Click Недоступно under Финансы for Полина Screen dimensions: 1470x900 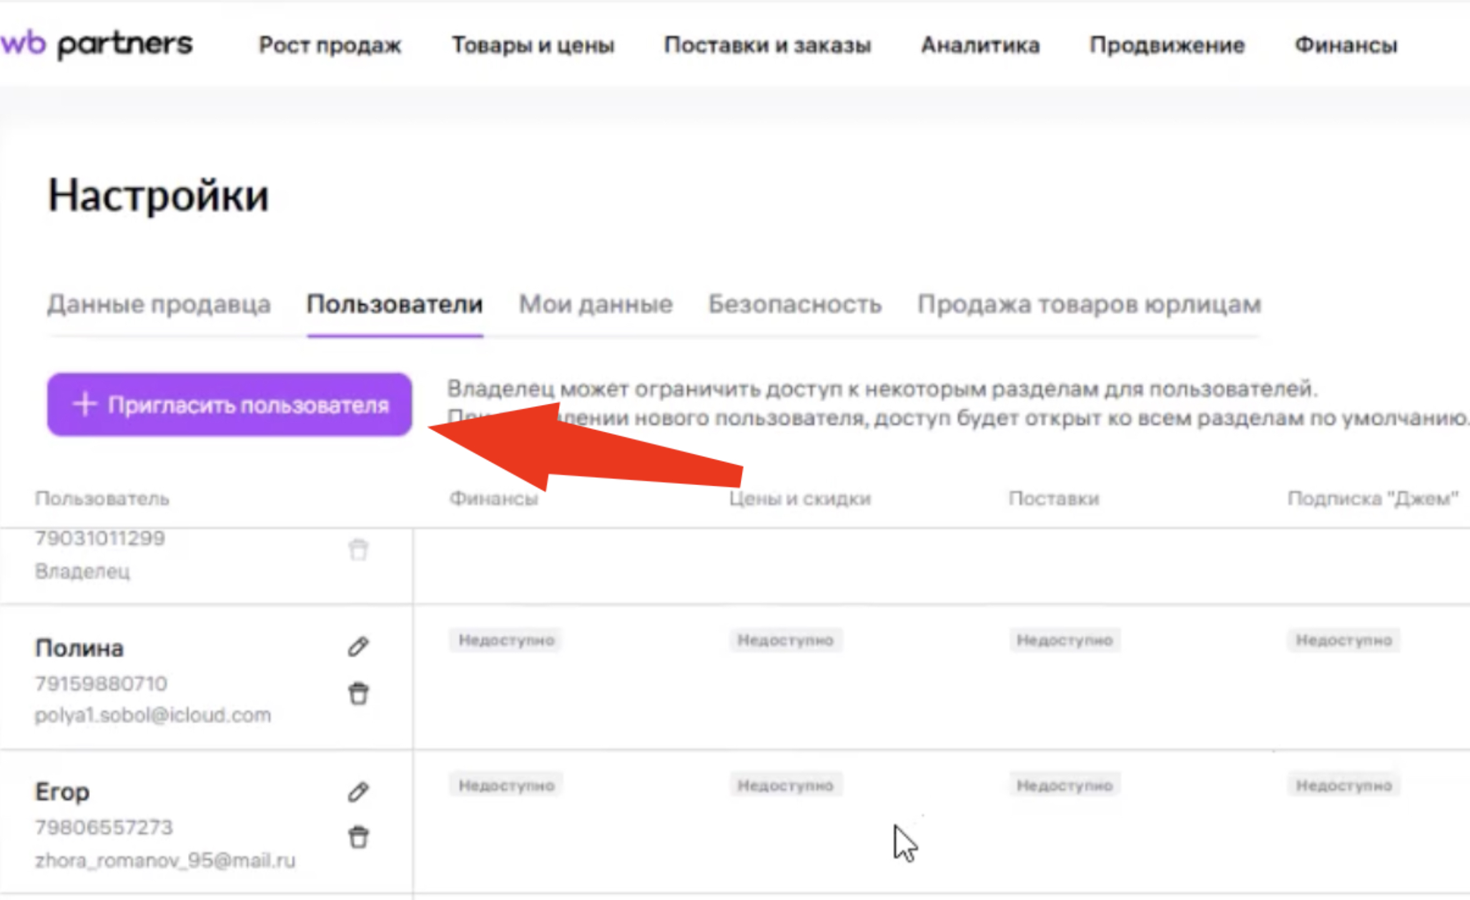point(506,640)
